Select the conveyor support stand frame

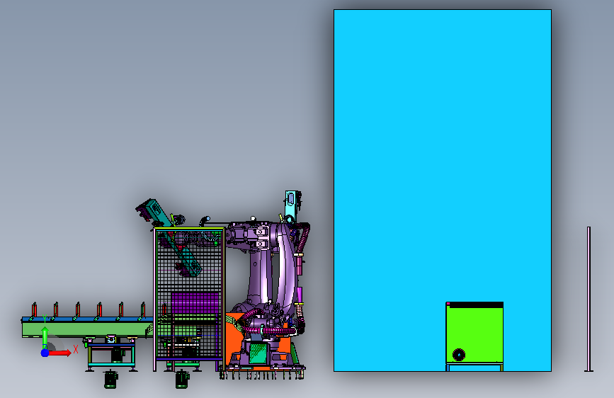pos(112,355)
